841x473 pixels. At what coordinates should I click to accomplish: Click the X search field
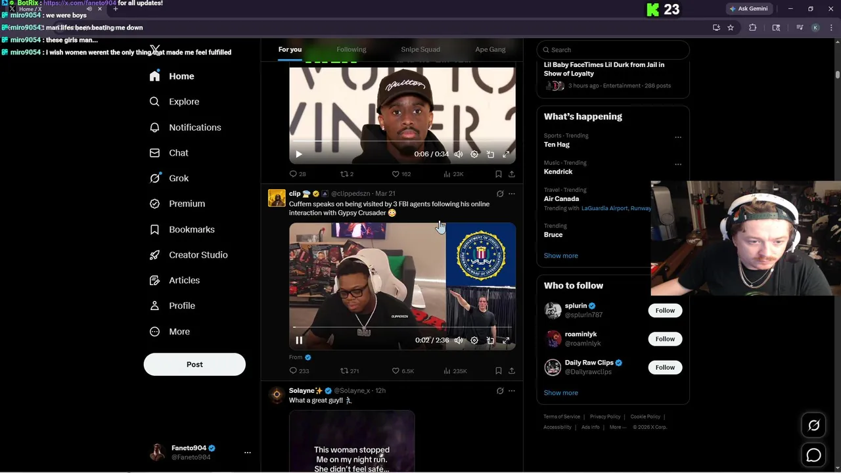click(x=613, y=50)
